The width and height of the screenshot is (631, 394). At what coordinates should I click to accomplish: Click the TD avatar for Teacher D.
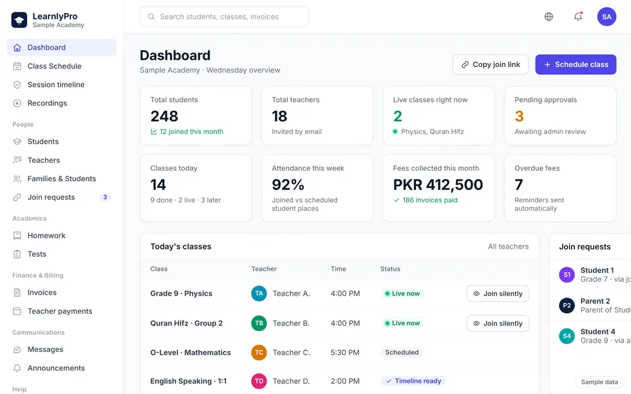tap(259, 381)
